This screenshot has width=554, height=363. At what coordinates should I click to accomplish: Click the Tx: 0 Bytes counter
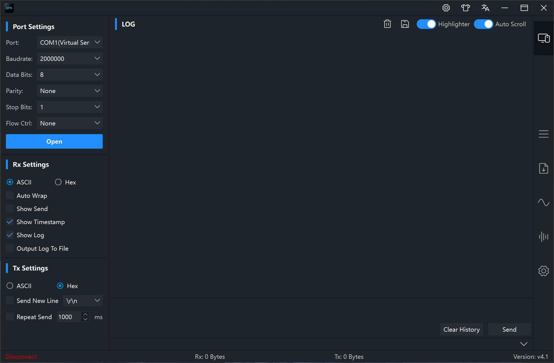[349, 357]
